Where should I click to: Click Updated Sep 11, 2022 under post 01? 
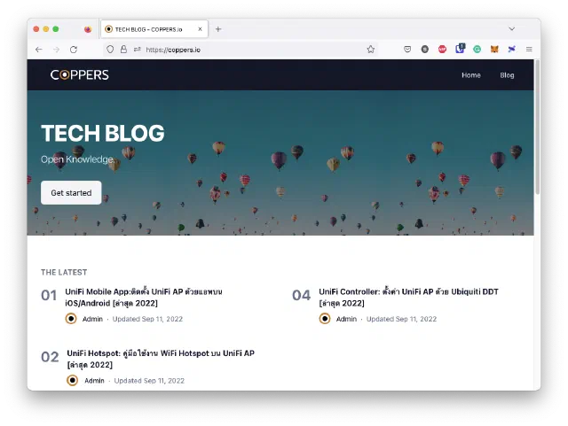tap(147, 319)
